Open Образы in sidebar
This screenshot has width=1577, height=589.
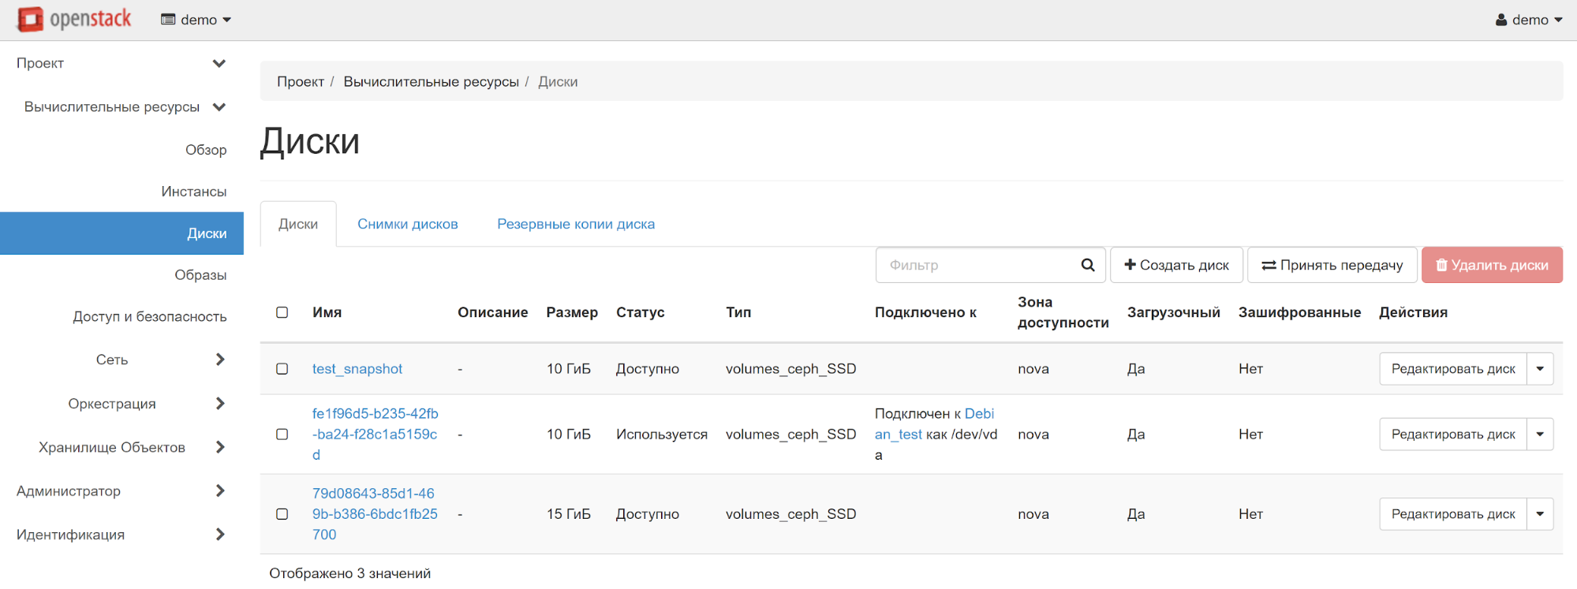[x=200, y=275]
